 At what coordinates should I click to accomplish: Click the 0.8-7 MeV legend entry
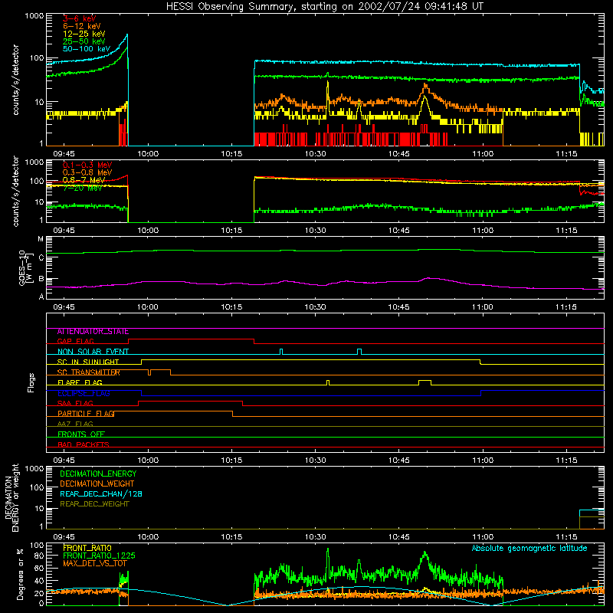[x=84, y=180]
